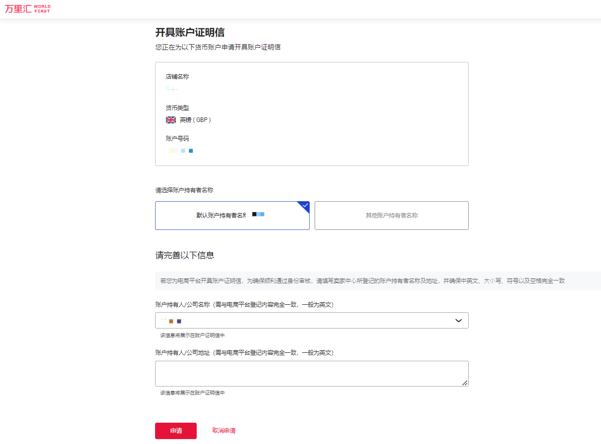The height and width of the screenshot is (444, 601).
Task: Expand the account holder name chevron
Action: click(x=458, y=321)
